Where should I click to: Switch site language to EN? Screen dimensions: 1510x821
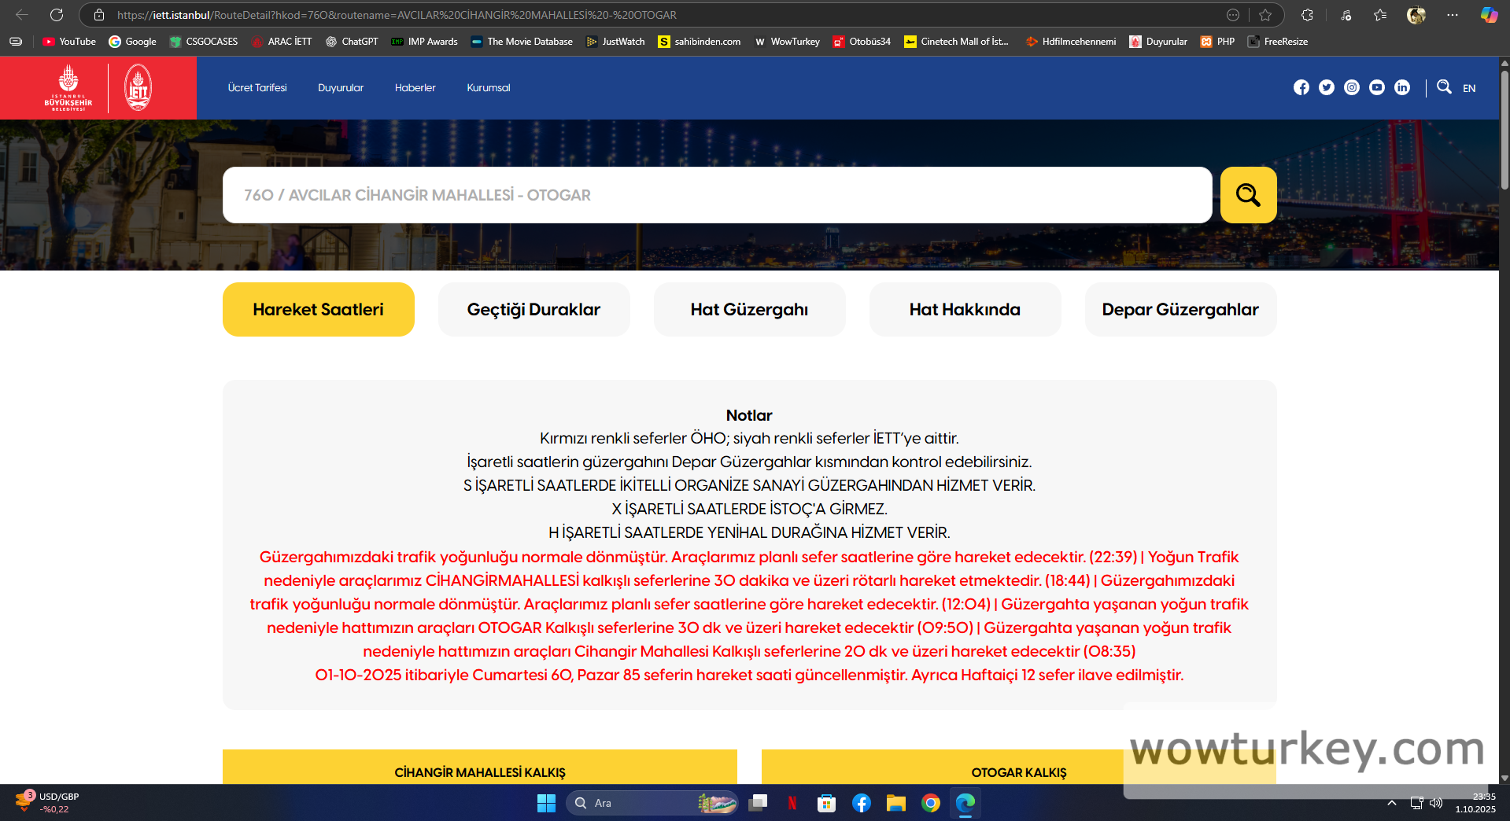1469,88
